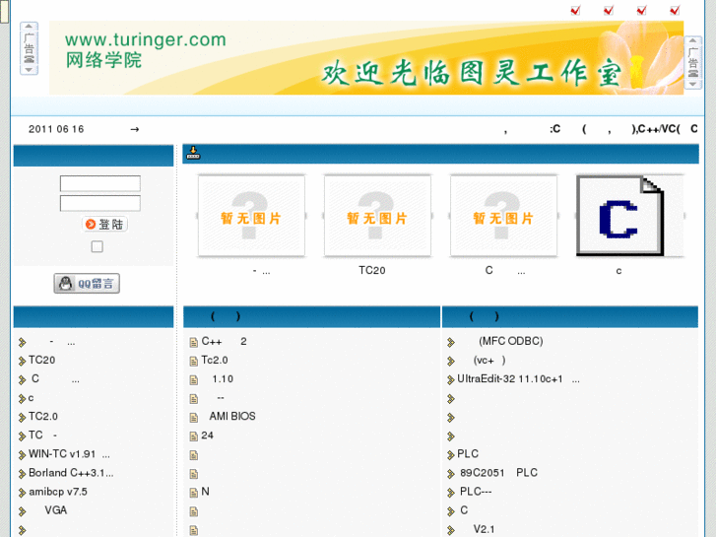
Task: Click document icon beside AMI BIOS
Action: point(194,417)
